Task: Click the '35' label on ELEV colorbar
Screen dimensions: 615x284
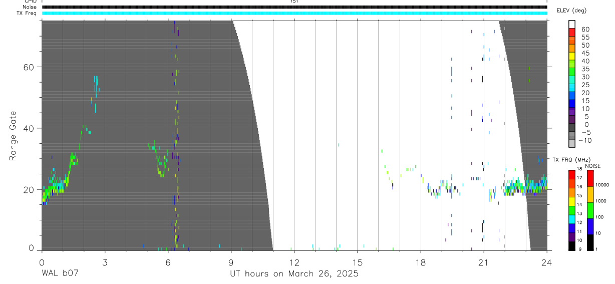Action: [585, 69]
